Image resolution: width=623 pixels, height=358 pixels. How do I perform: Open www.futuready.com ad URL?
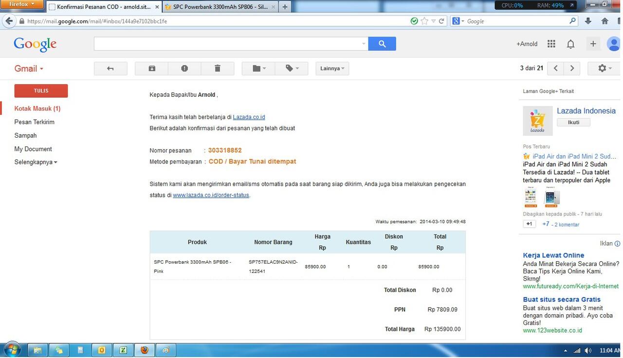(570, 286)
